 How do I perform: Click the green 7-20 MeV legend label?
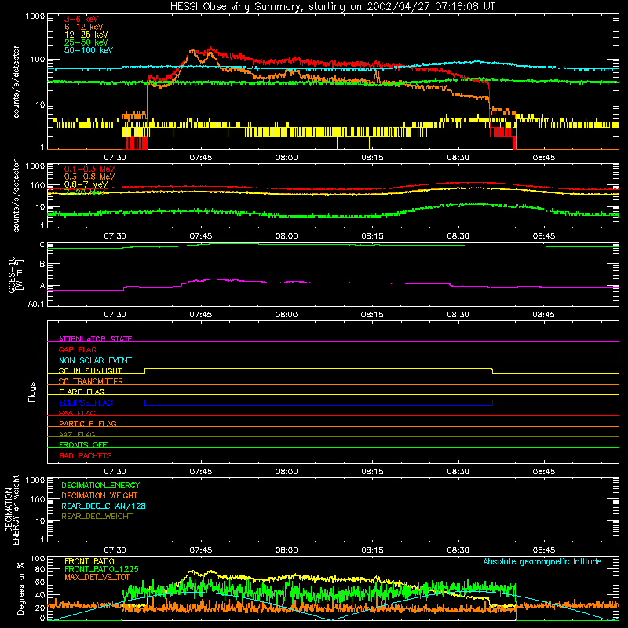coord(85,192)
